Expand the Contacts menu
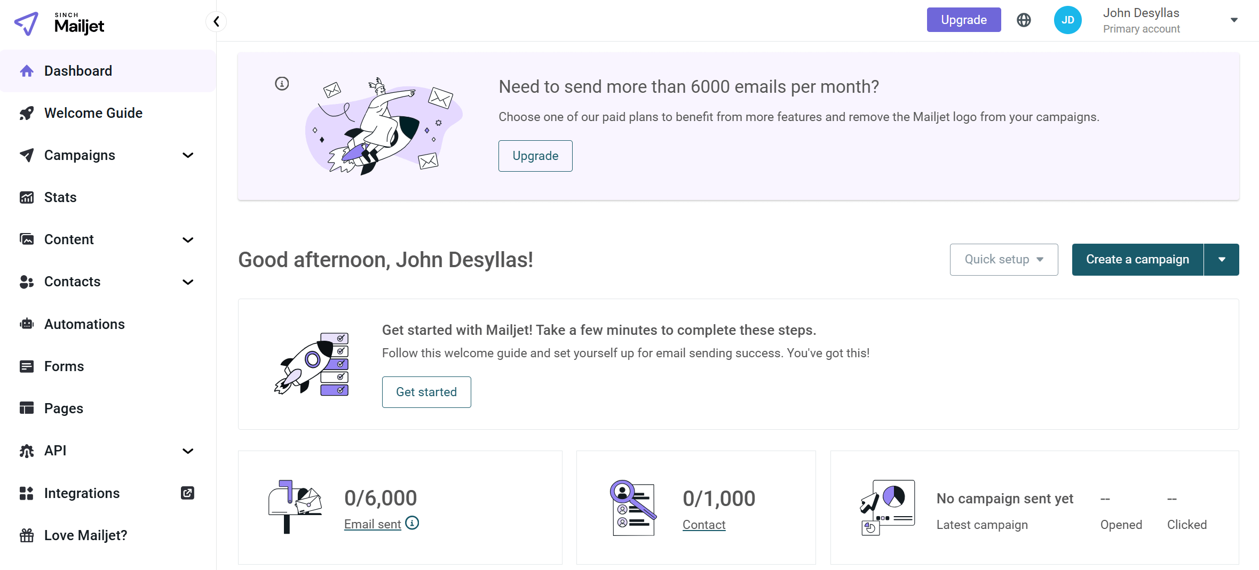This screenshot has width=1259, height=570. tap(187, 282)
